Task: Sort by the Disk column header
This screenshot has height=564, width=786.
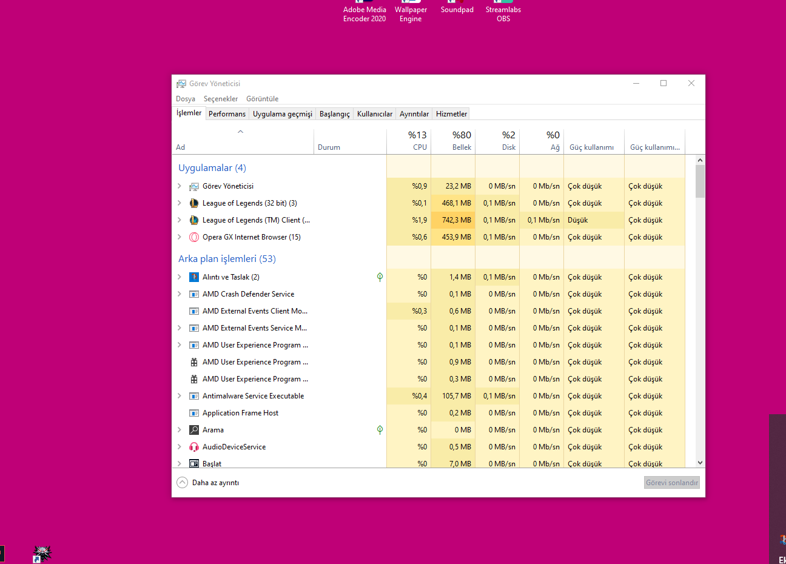Action: pyautogui.click(x=497, y=141)
